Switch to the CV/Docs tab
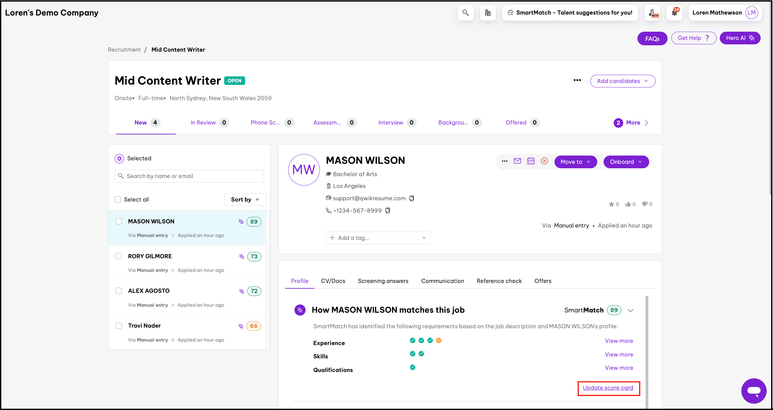This screenshot has height=410, width=773. [x=333, y=281]
